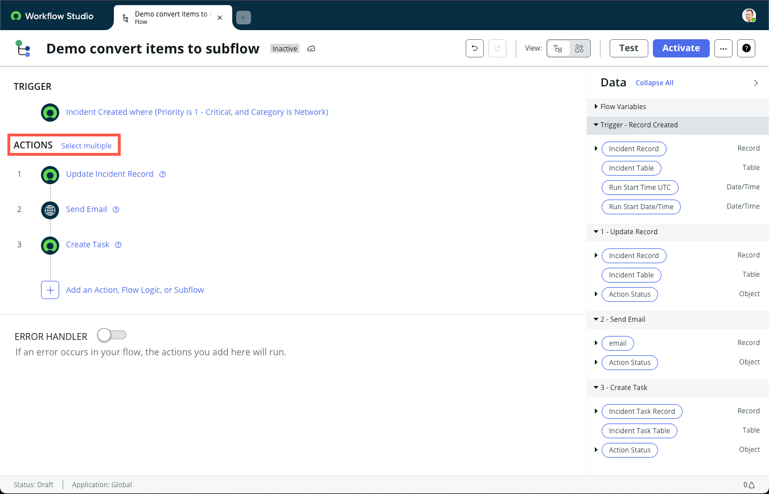Click Status: Draft in status bar
The height and width of the screenshot is (494, 769).
[34, 485]
